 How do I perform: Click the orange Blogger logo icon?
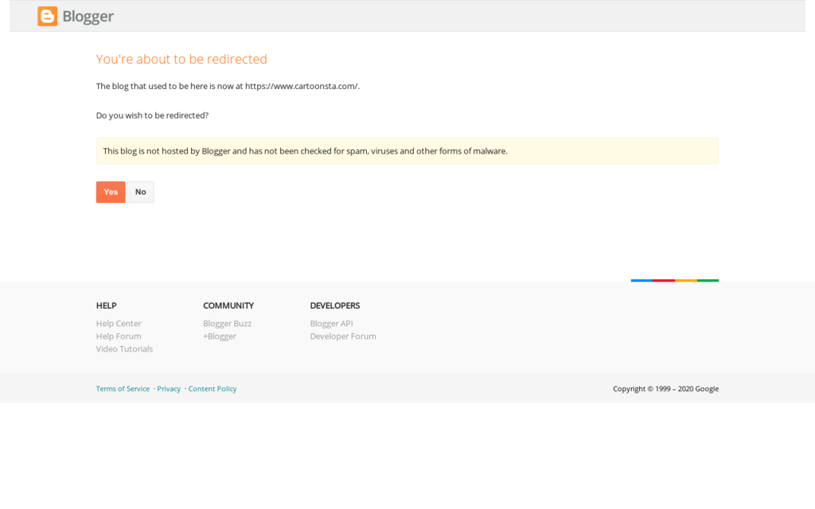pos(47,16)
